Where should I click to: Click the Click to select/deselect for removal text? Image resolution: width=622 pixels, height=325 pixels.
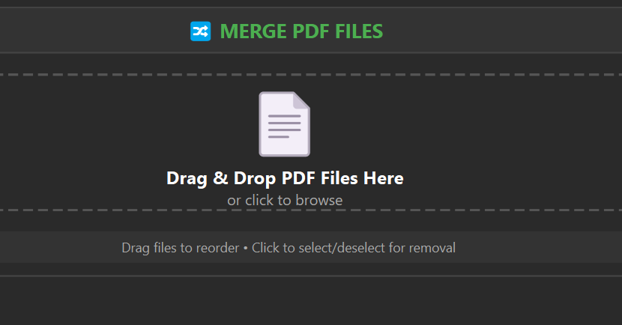point(354,248)
